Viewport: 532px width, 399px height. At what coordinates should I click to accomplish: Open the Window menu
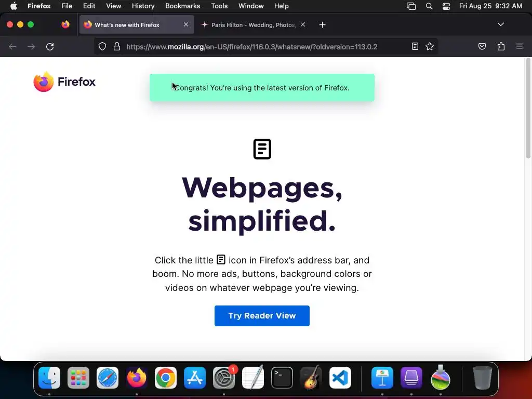coord(251,6)
